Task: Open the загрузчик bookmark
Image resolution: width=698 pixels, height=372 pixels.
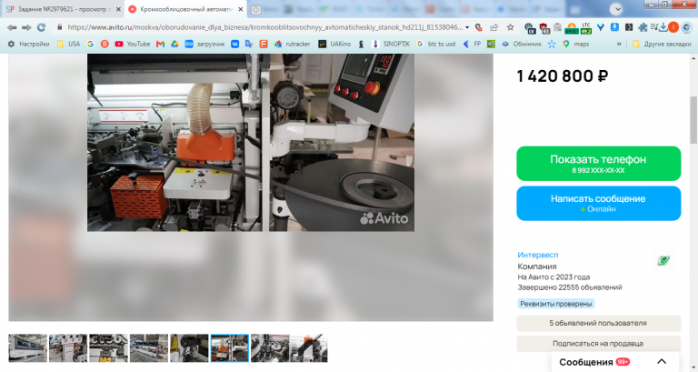Action: pos(204,44)
